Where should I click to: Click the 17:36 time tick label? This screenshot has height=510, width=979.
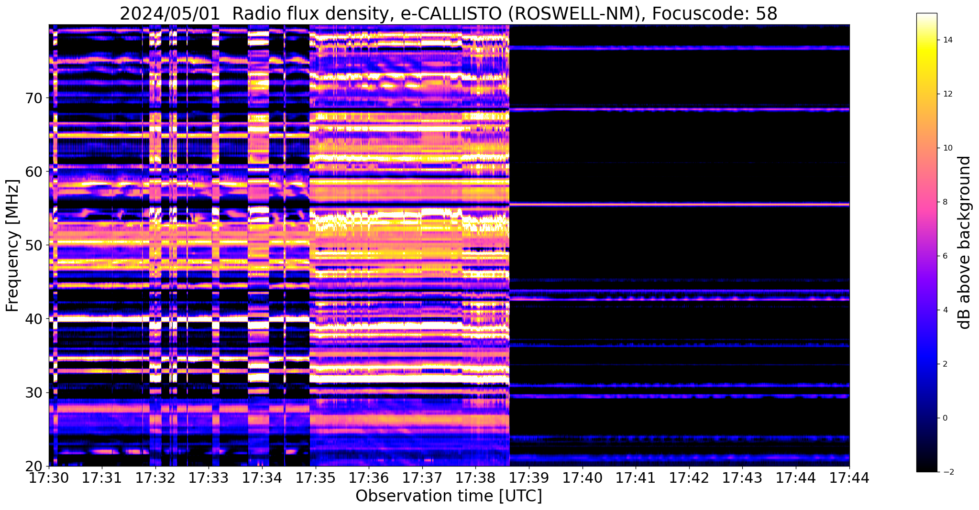pos(369,477)
